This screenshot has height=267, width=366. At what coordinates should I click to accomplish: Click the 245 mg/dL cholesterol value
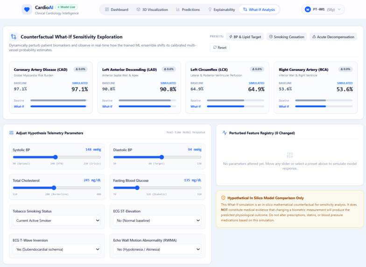coord(92,180)
